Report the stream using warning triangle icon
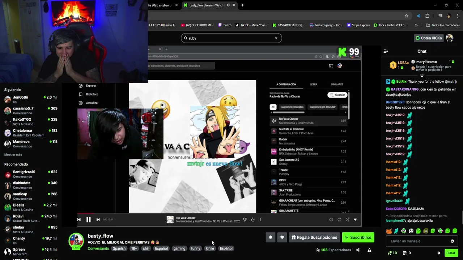This screenshot has height=260, width=463. [x=369, y=250]
